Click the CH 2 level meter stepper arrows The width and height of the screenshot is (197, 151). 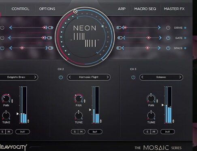101,121
